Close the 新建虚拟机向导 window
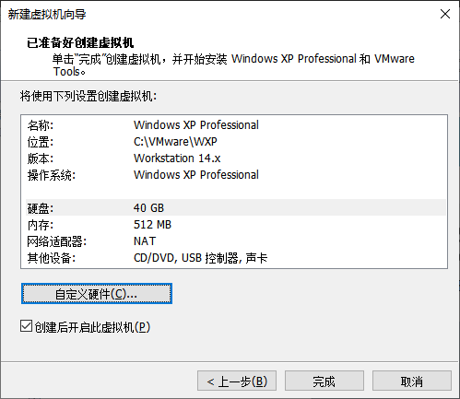Screen dimensions: 460x399 click(445, 14)
